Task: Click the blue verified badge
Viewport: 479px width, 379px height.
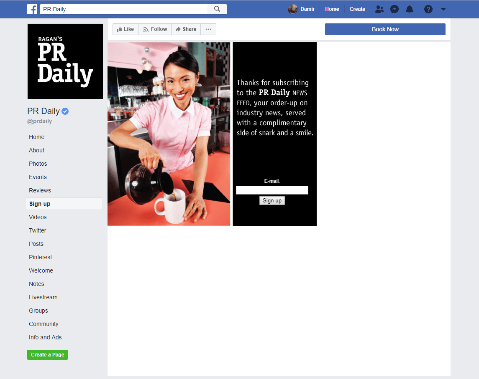Action: tap(65, 111)
